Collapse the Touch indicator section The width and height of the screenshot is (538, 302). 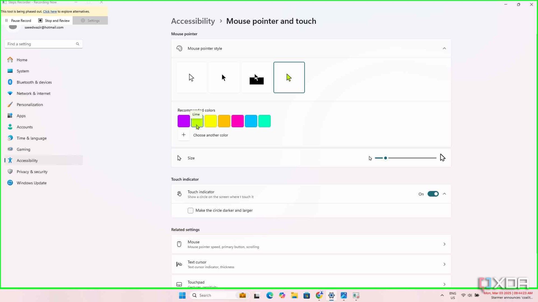coord(444,194)
